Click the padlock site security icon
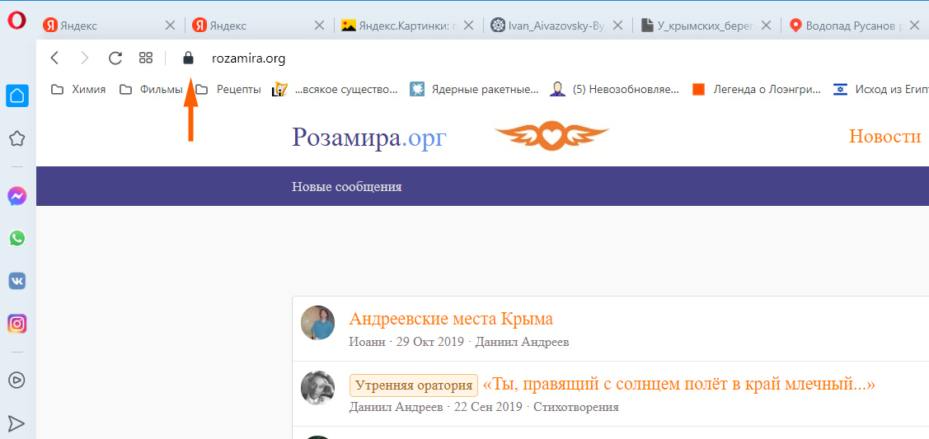 pos(188,58)
